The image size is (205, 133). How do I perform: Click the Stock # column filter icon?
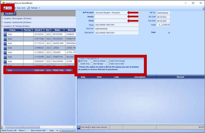tap(44, 30)
